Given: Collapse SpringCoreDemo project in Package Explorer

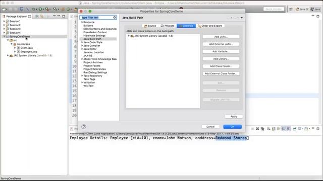Looking at the screenshot, I should click(4, 36).
